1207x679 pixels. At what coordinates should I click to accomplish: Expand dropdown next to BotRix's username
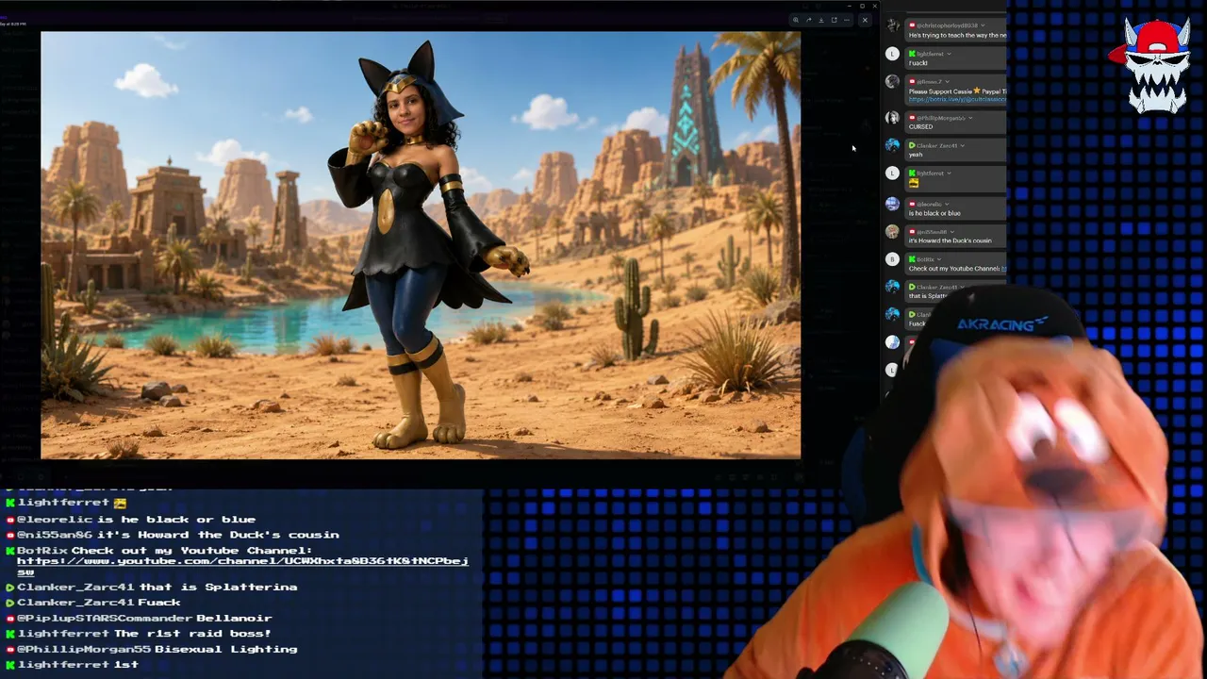point(940,258)
